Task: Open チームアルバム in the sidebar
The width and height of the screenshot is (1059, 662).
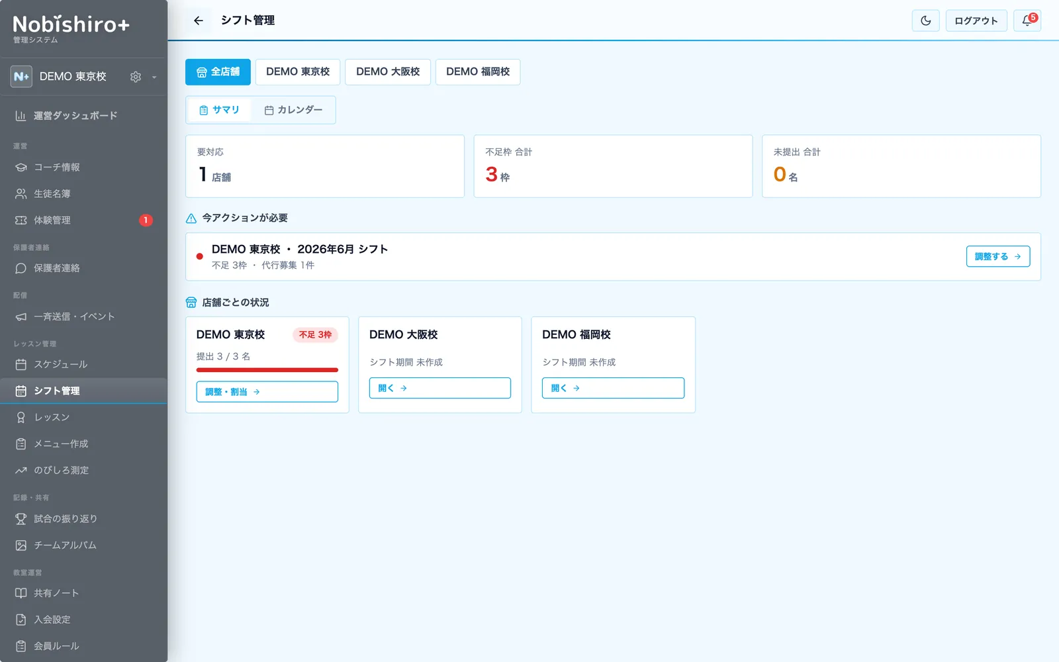Action: [83, 545]
